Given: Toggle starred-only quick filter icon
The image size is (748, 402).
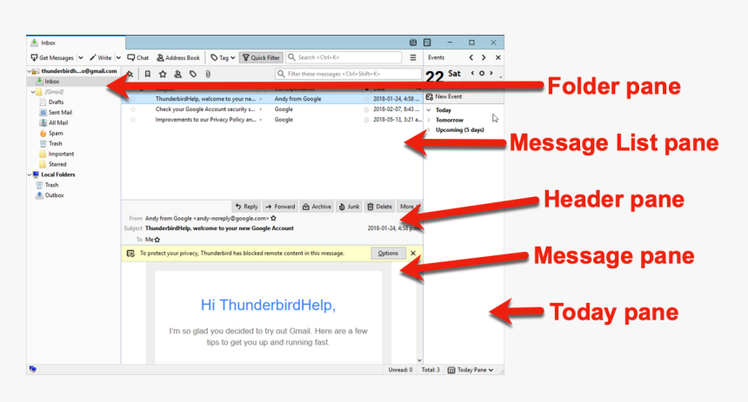Looking at the screenshot, I should [163, 74].
